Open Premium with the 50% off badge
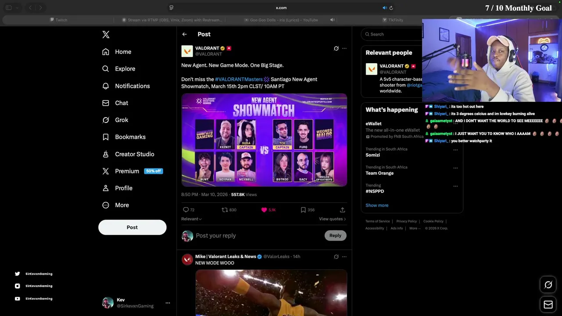 [x=132, y=171]
